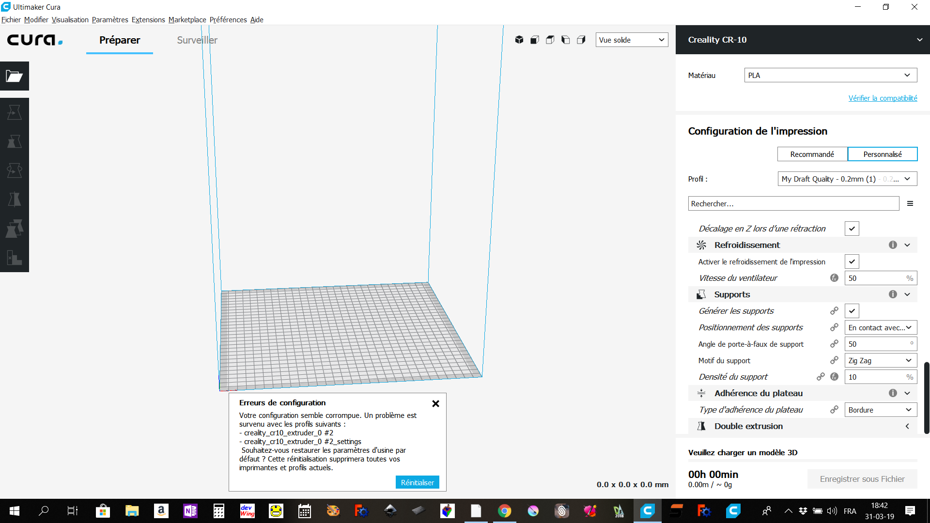This screenshot has width=930, height=523.
Task: Switch to the Préparer tab
Action: click(120, 40)
